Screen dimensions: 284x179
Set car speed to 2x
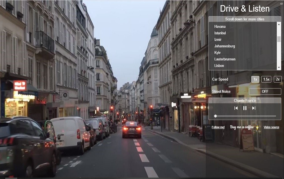point(277,79)
